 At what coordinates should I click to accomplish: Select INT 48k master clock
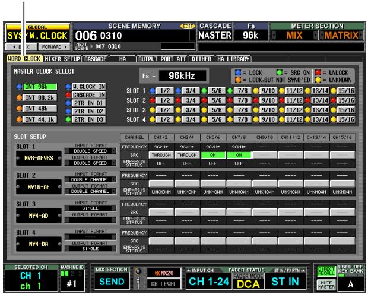pos(40,109)
